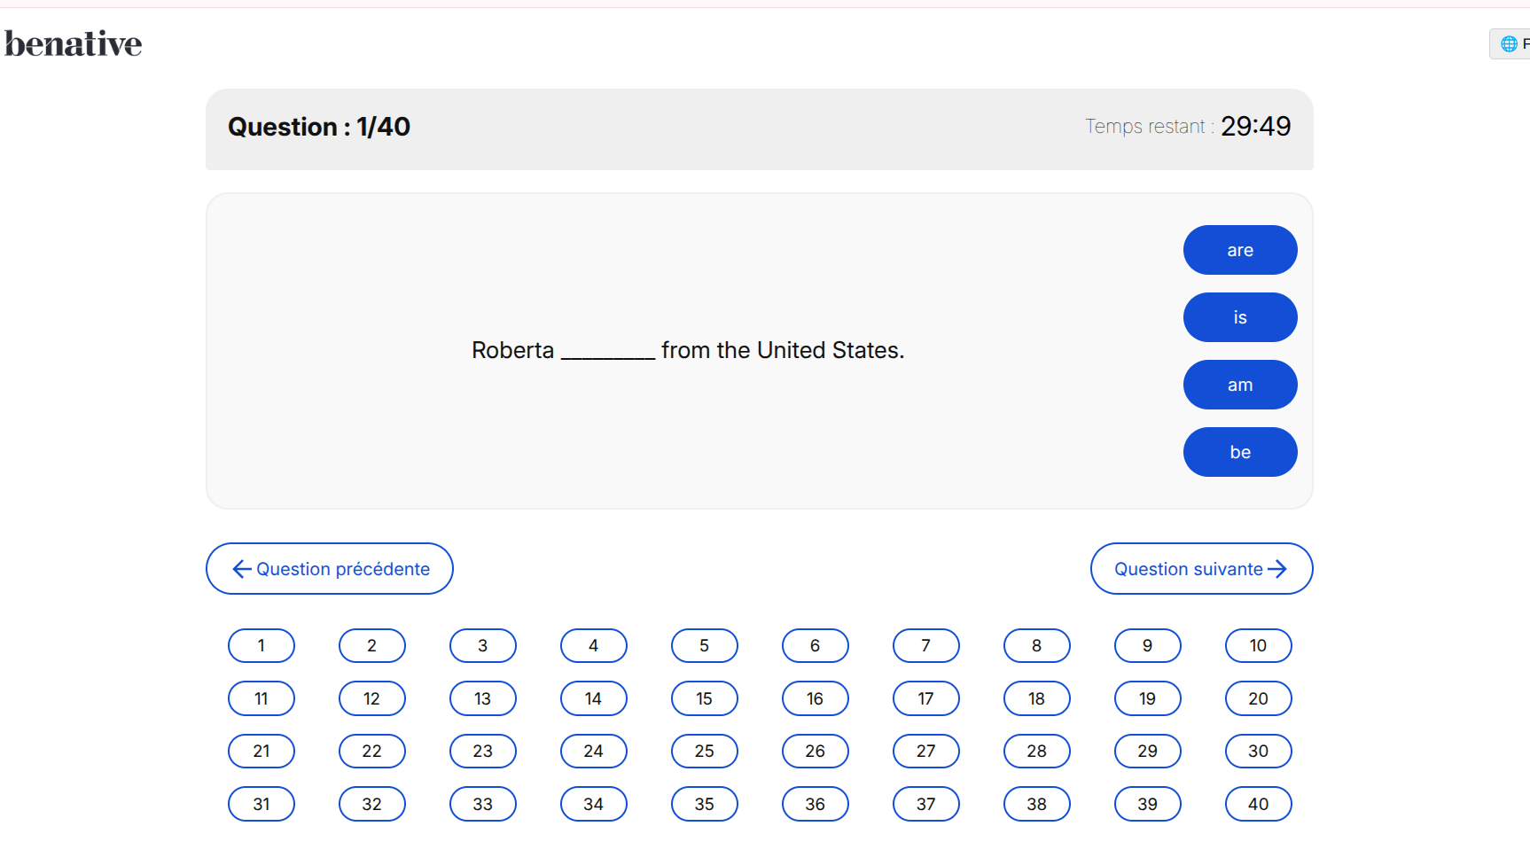Choose the 'is' answer option

(x=1240, y=317)
